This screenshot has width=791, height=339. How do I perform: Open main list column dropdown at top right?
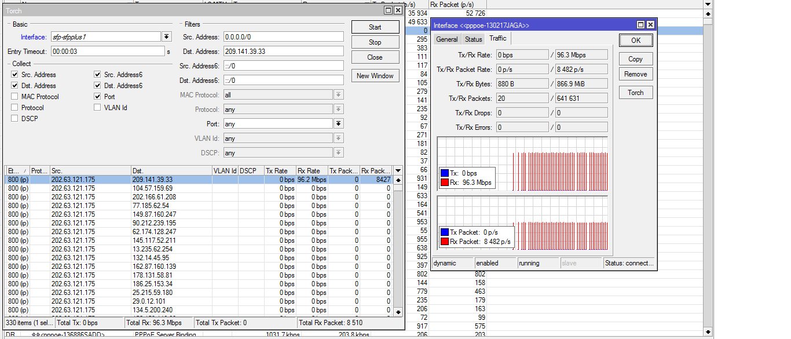708,4
